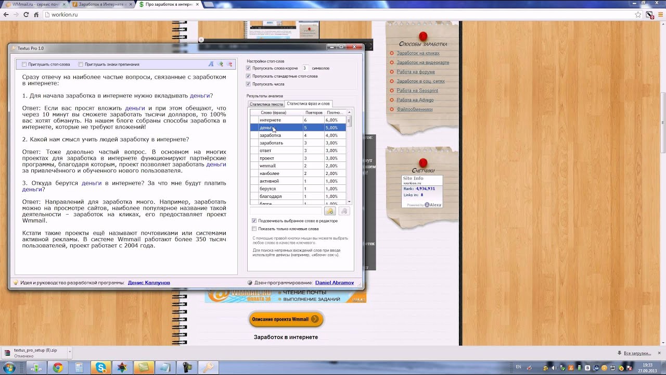Open dropdown arrow next to textus_pro_setup download
This screenshot has height=375, width=666.
[69, 353]
